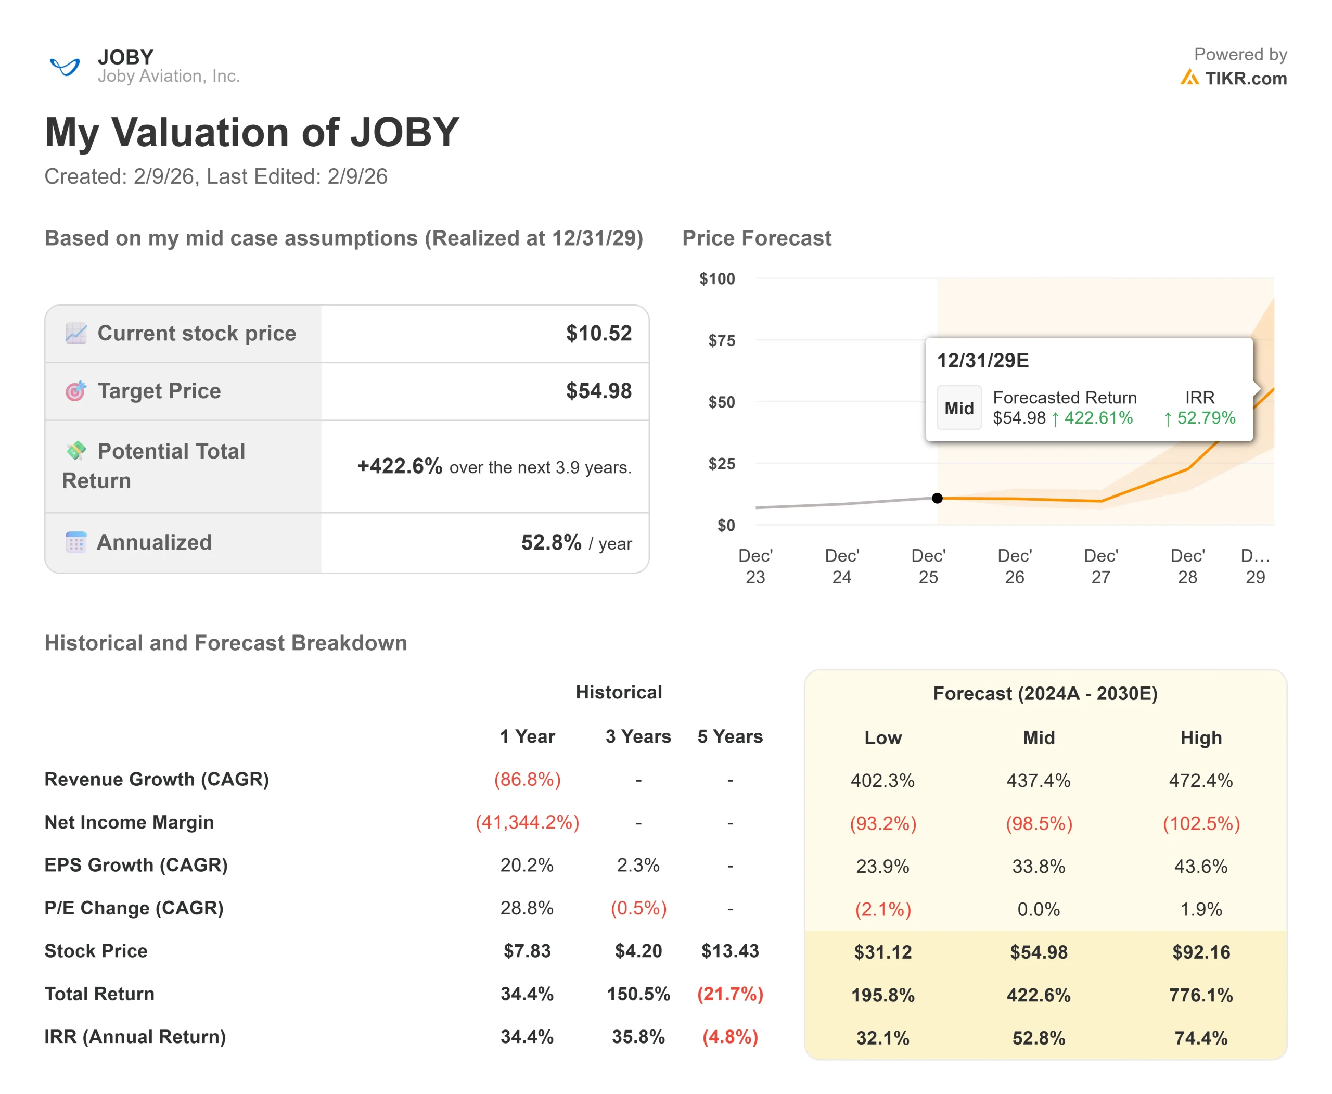Screen dimensions: 1332x1094
Task: Click the target icon beside Target Price
Action: (x=75, y=391)
